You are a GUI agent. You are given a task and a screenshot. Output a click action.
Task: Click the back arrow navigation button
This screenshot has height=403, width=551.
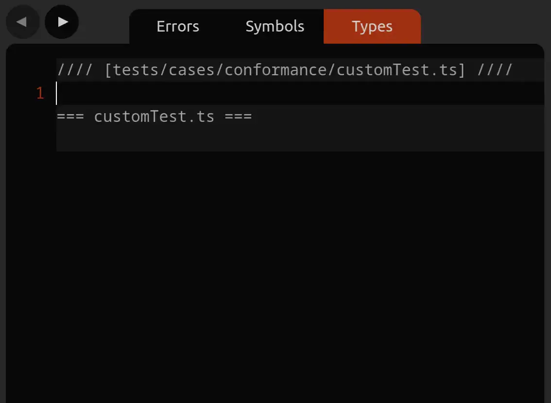tap(22, 22)
